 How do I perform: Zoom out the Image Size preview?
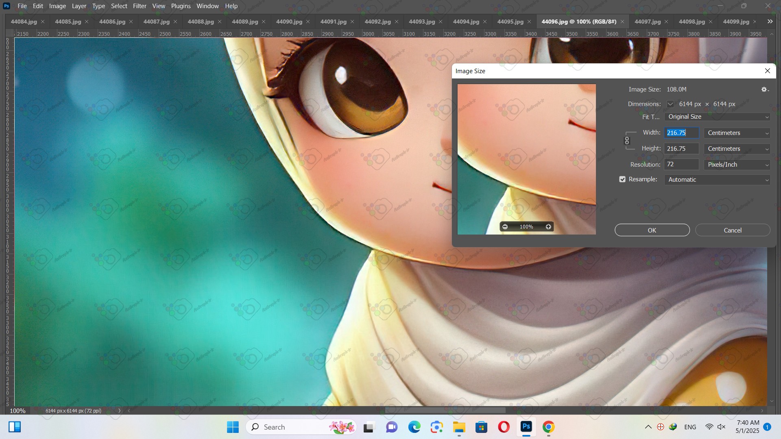[505, 227]
